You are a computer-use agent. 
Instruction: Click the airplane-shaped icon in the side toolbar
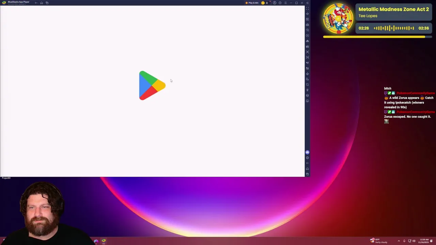pos(307,73)
